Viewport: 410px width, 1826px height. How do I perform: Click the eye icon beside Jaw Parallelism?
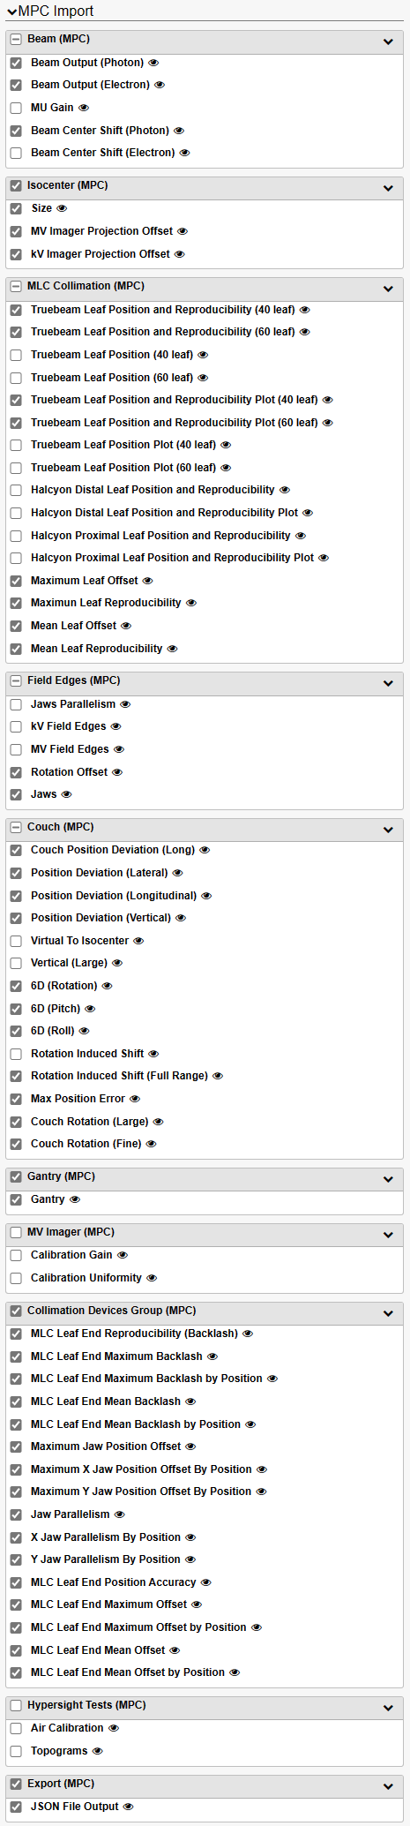[120, 1514]
